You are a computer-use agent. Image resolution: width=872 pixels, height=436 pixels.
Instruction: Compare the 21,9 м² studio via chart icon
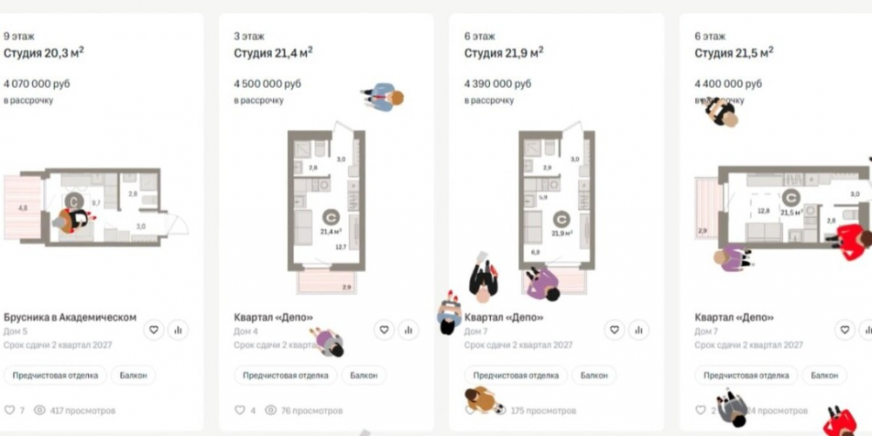[x=638, y=330]
